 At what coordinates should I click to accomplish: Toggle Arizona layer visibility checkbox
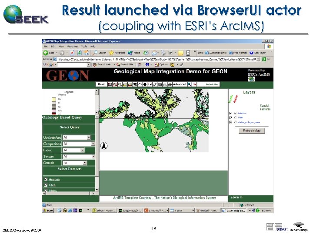231,113
